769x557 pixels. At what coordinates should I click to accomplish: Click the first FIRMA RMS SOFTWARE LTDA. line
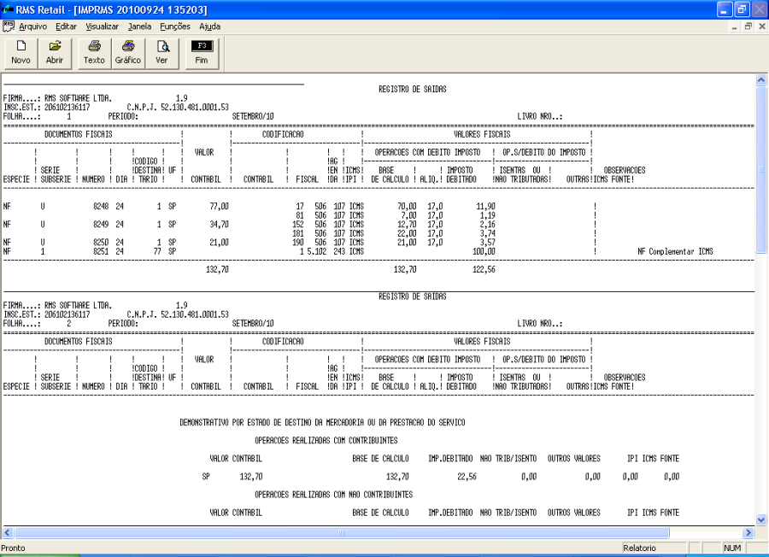[57, 98]
